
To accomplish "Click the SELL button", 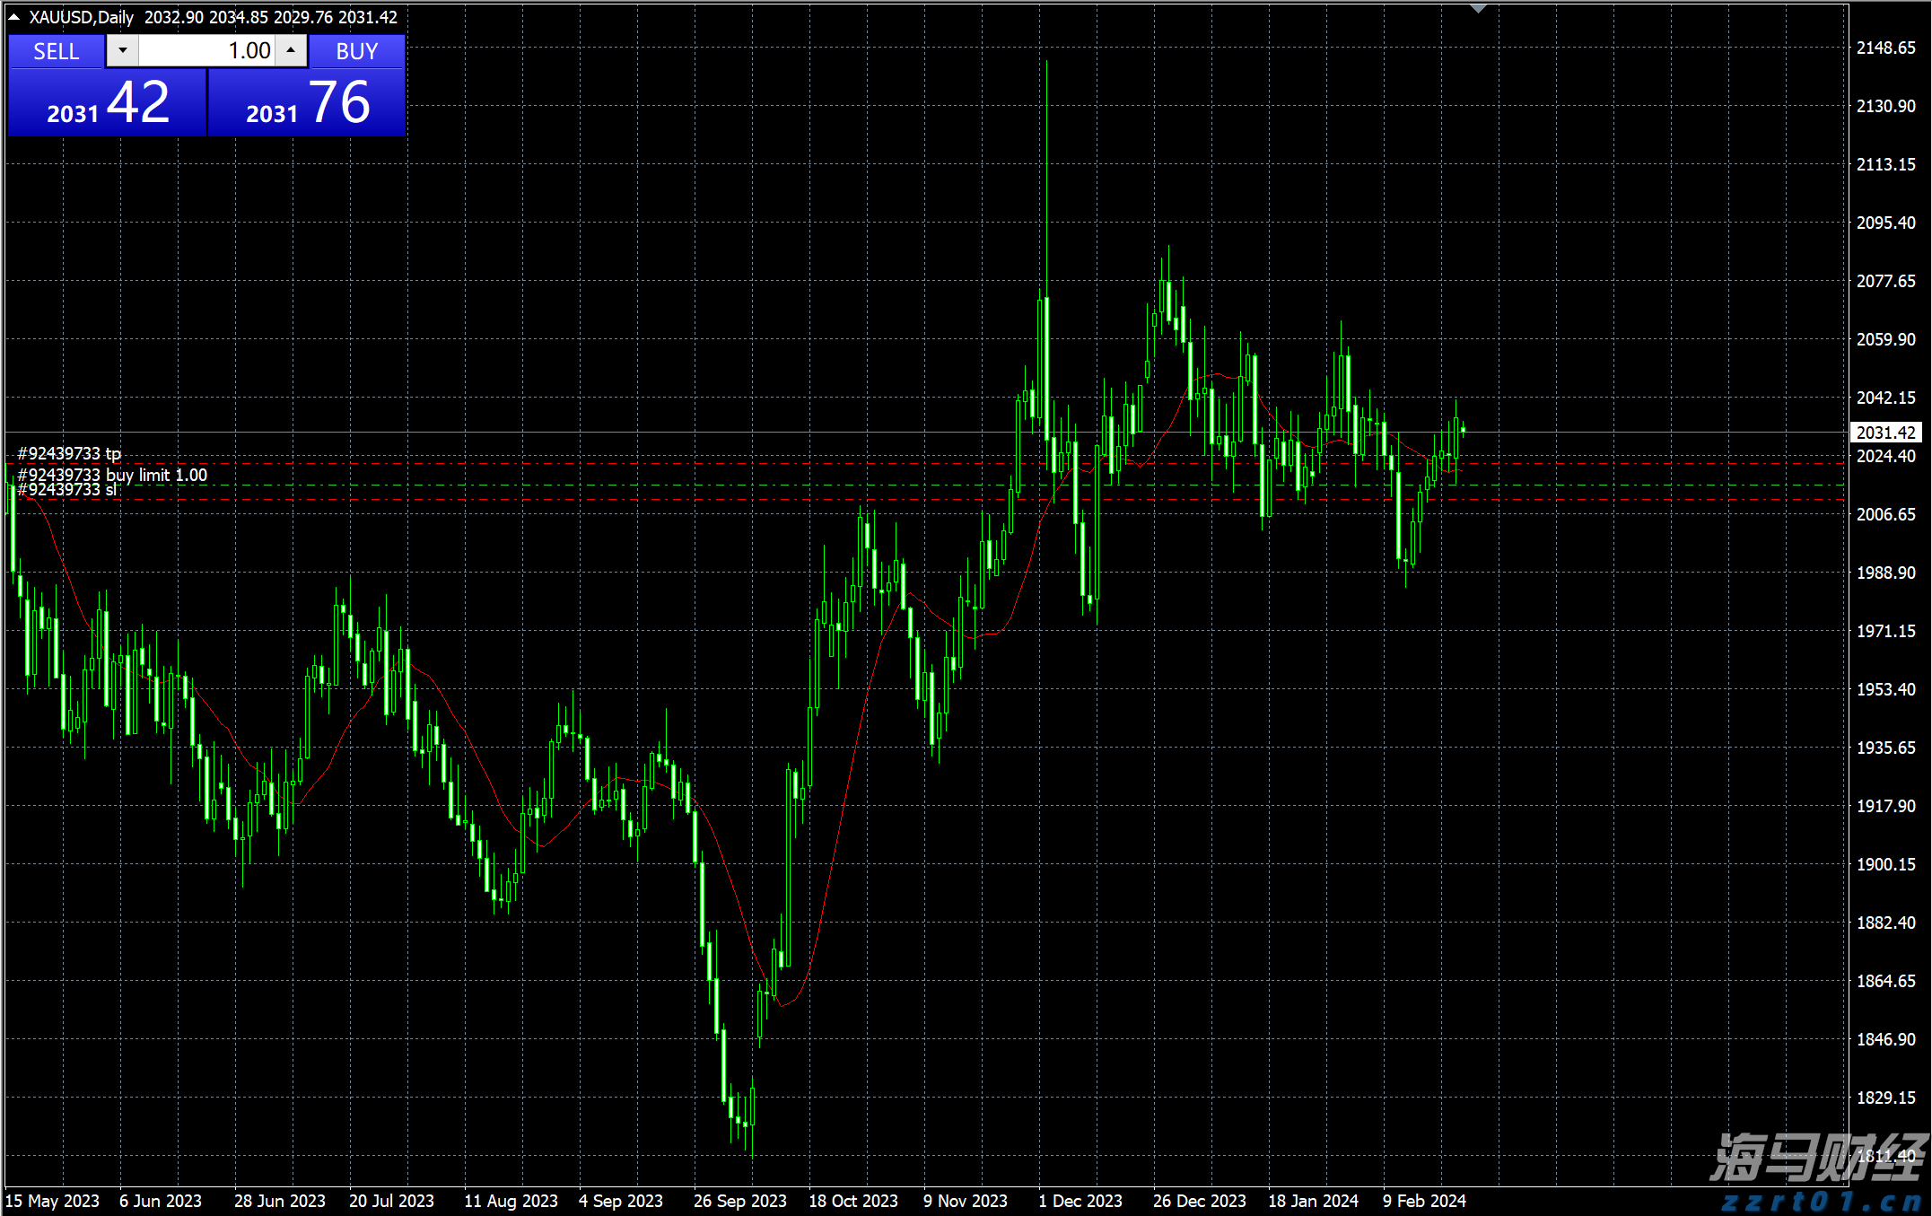I will [56, 51].
